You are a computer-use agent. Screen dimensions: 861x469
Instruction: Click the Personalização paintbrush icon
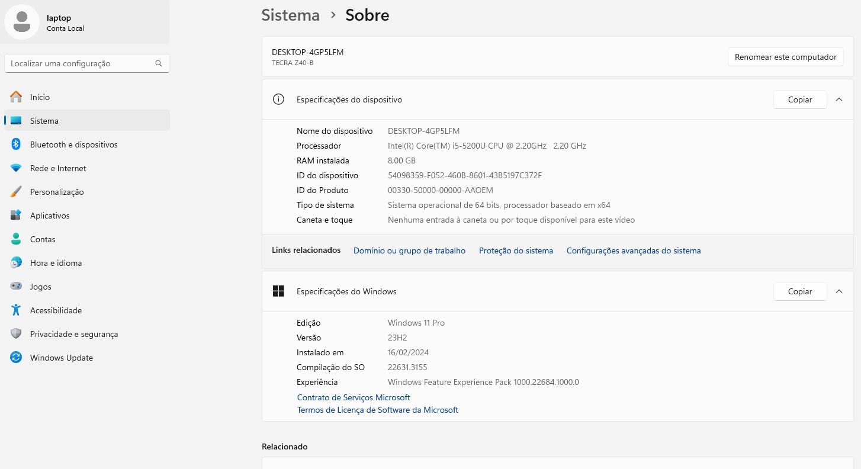tap(16, 192)
